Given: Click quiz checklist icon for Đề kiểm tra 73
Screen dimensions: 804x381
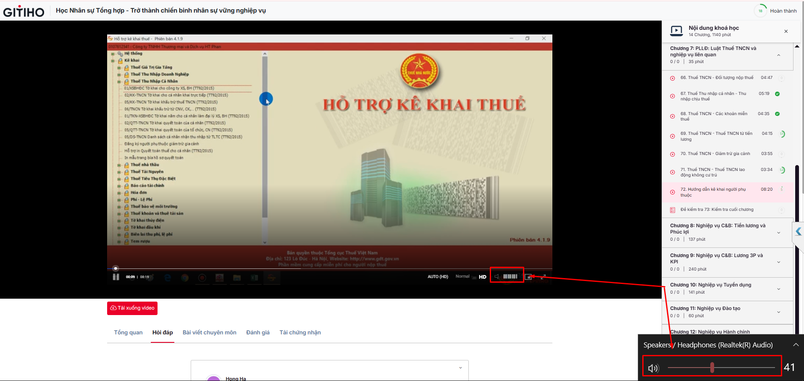Looking at the screenshot, I should pyautogui.click(x=673, y=210).
